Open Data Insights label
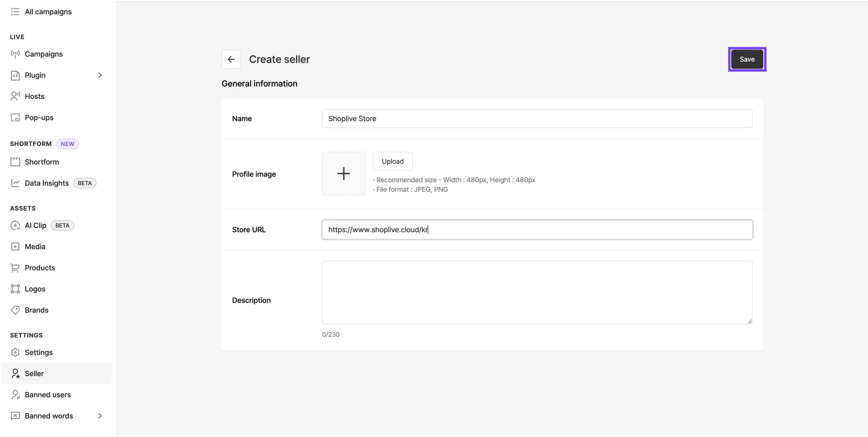Viewport: 868px width, 437px height. (47, 183)
